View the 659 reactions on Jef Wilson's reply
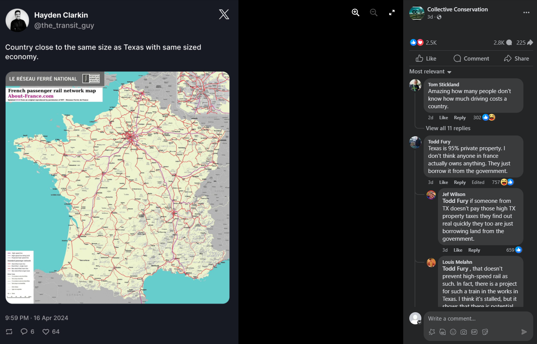 514,250
